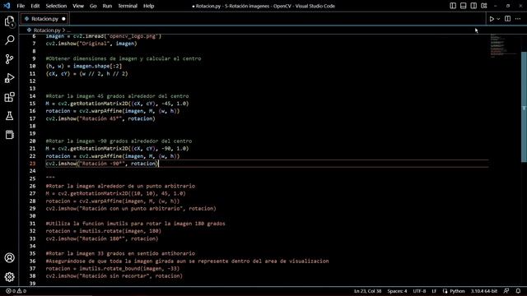Select Python interpreter 3.10.4 64-bit
This screenshot has height=296, width=527.
484,291
